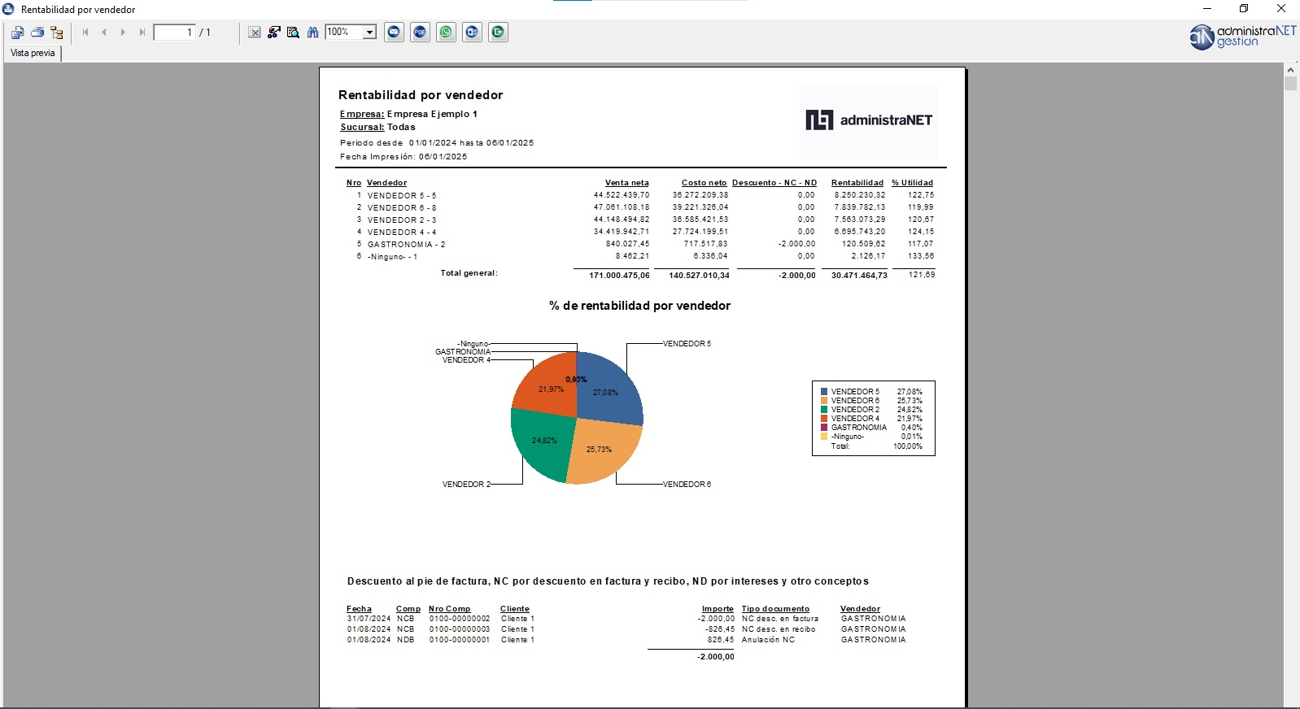Screen dimensions: 1300x709
Task: Select the Vista previa tab
Action: tap(33, 53)
